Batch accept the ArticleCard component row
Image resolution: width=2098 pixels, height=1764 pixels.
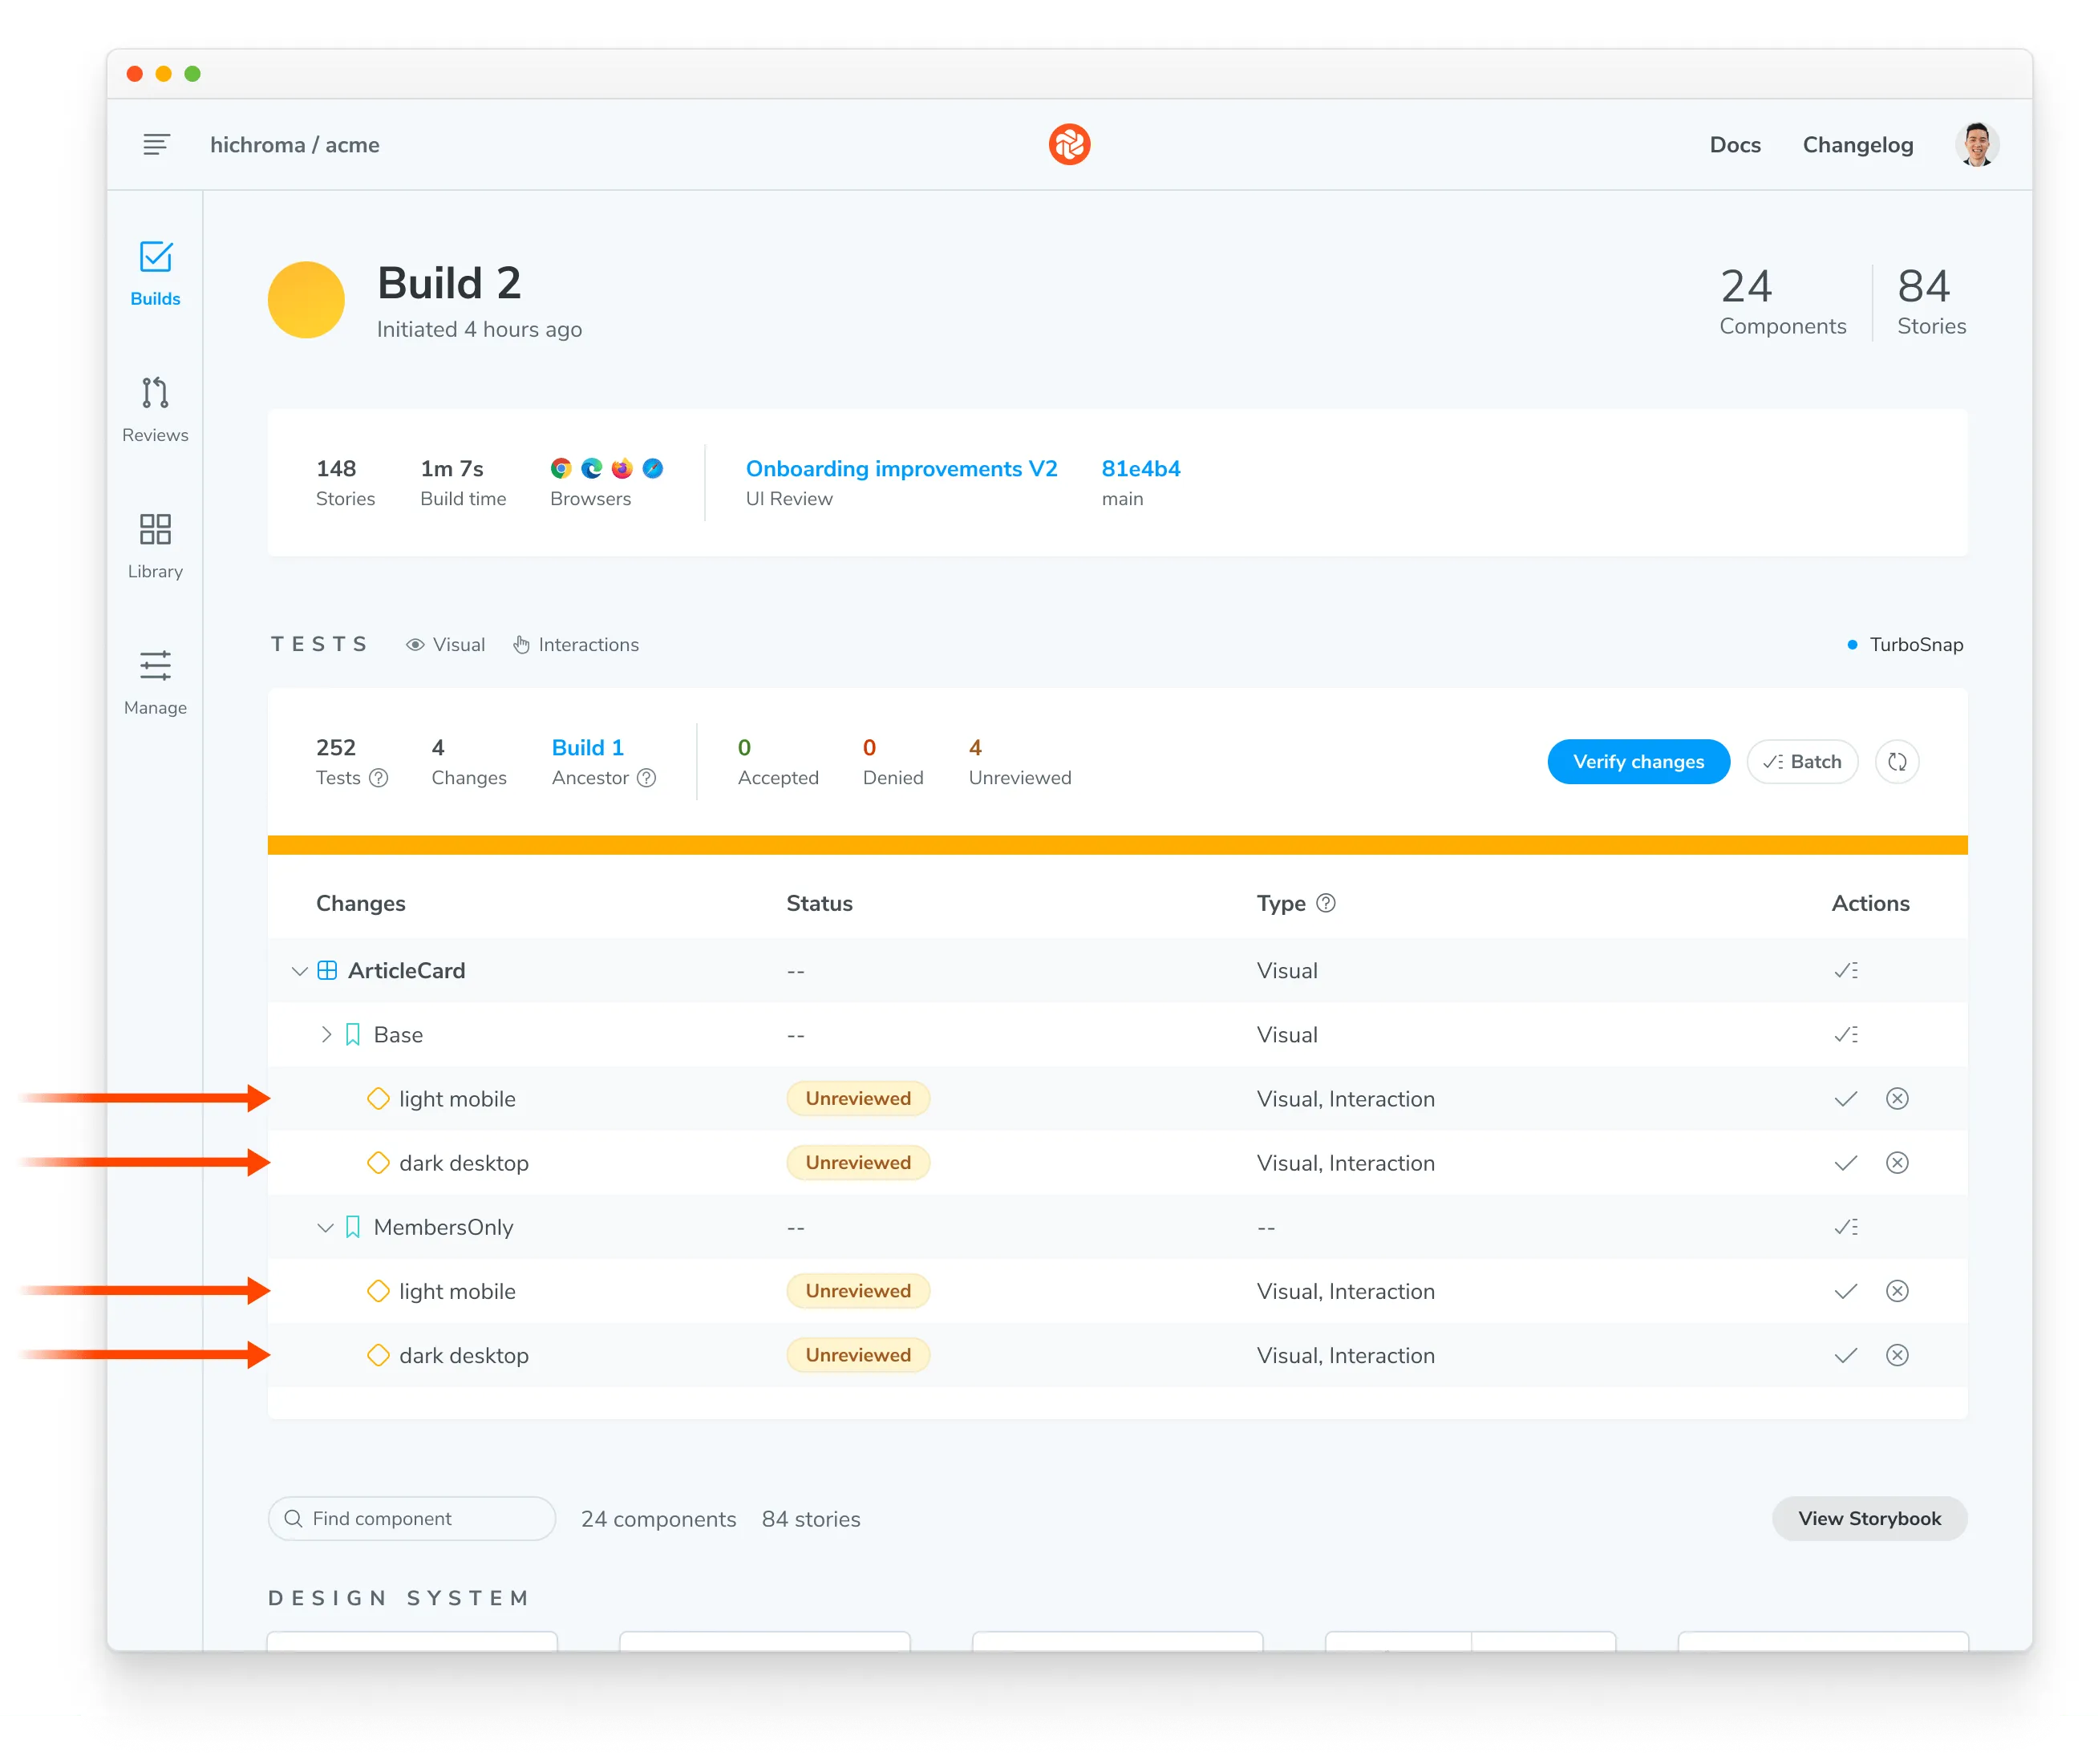1845,971
